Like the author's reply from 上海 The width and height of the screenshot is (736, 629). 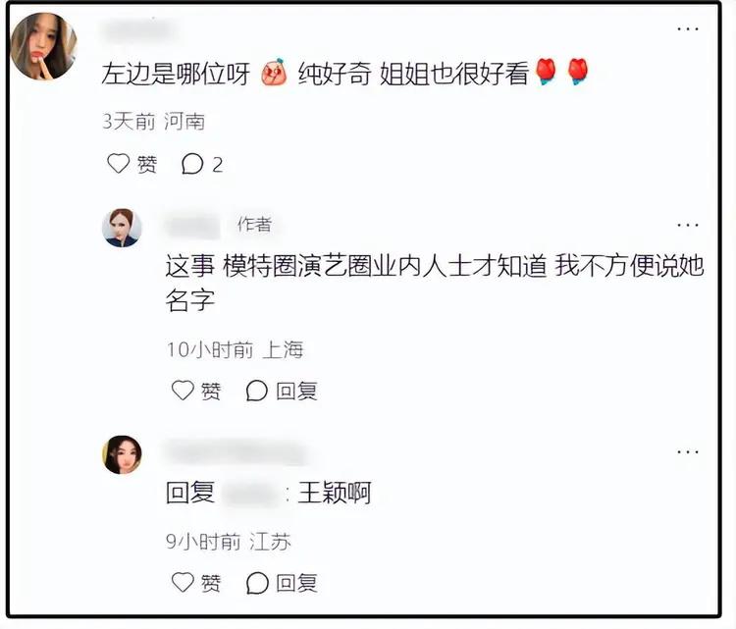196,391
